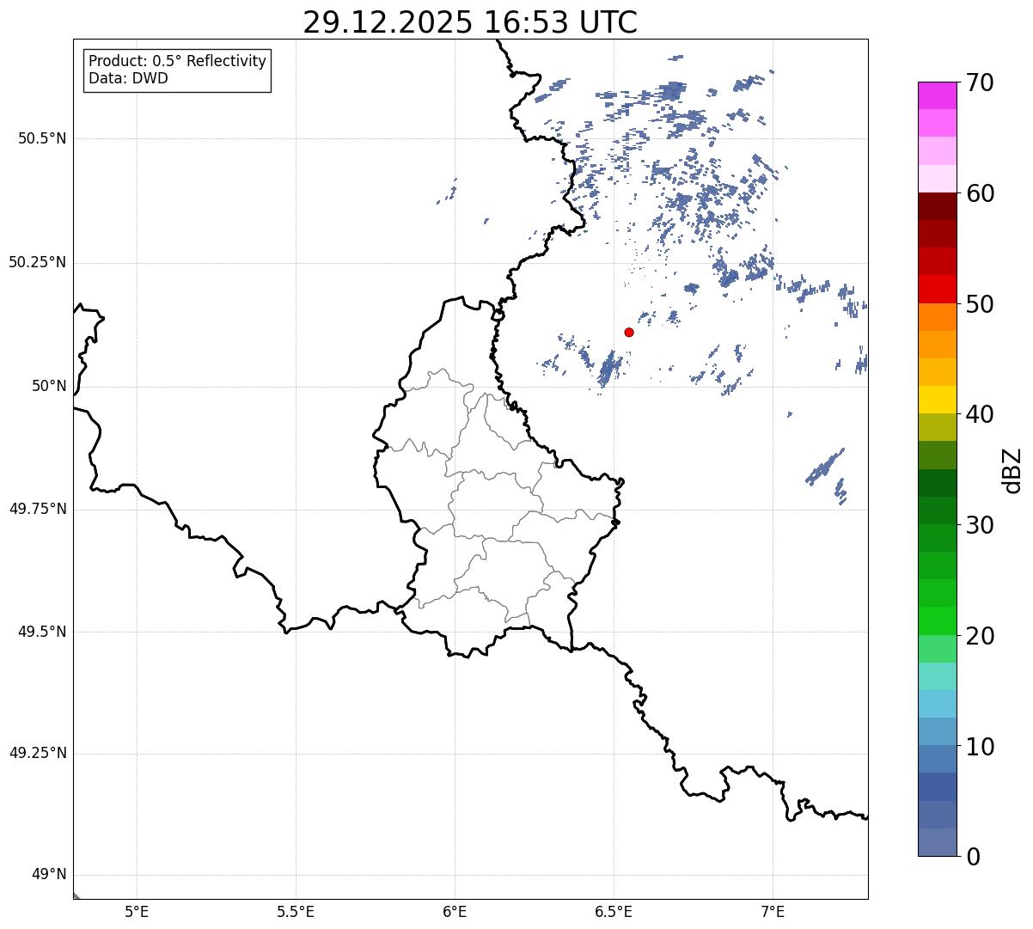Click the yellow colorbar segment at 40 dBZ
The height and width of the screenshot is (929, 1033).
tap(938, 400)
